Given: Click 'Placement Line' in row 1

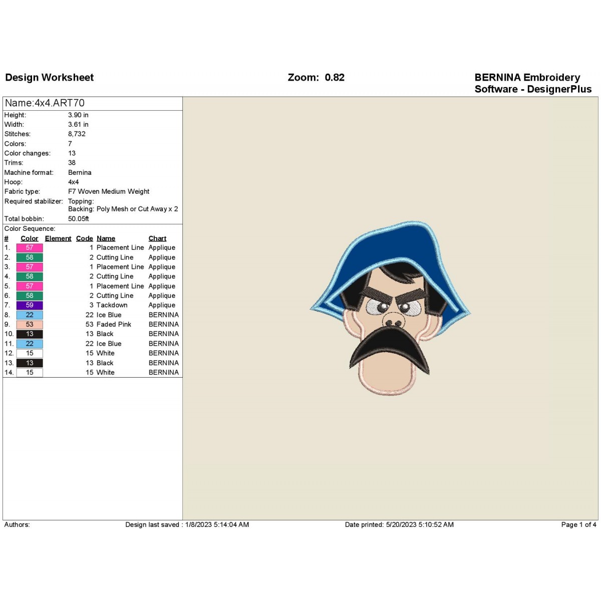Looking at the screenshot, I should [x=120, y=247].
